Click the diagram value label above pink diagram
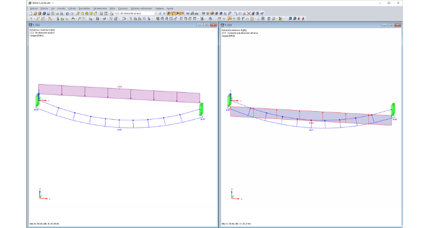429x228 pixels. tap(119, 87)
